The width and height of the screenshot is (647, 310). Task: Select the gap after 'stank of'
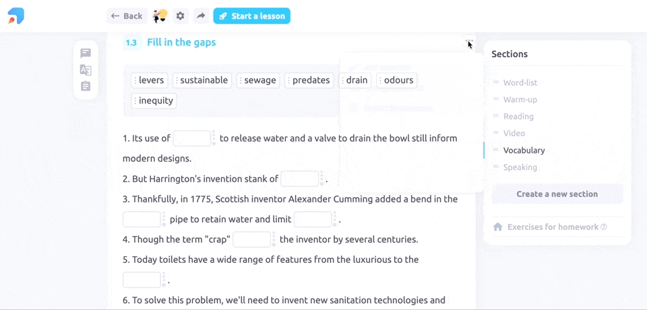point(299,179)
